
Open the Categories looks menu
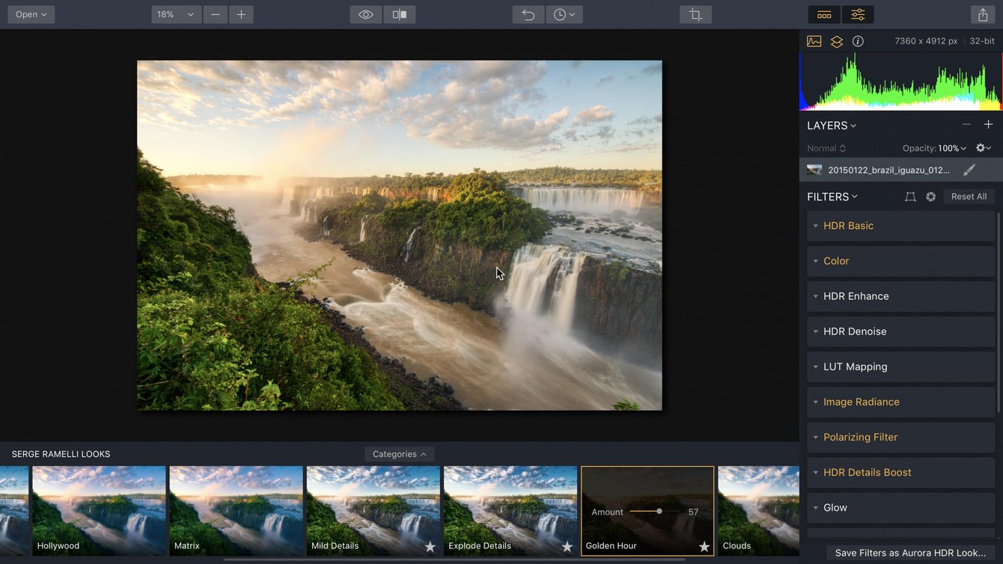point(399,454)
